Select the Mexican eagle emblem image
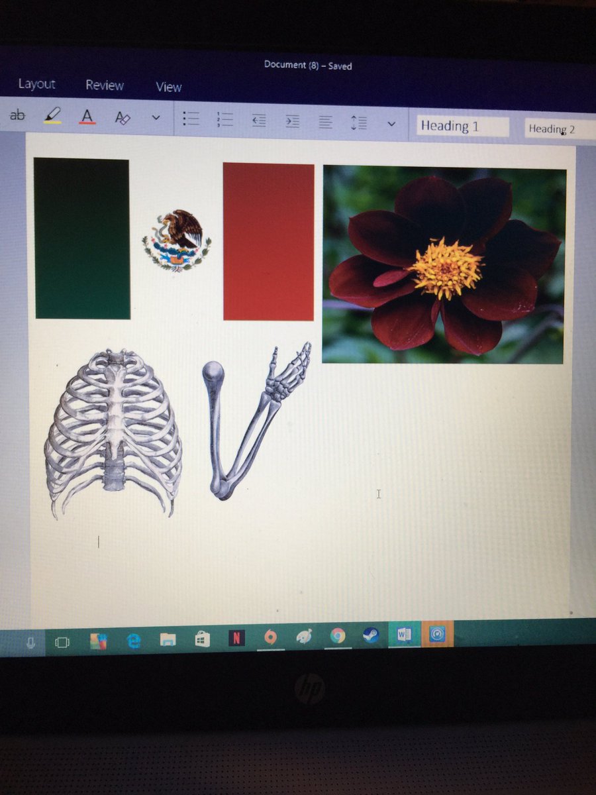 click(176, 240)
